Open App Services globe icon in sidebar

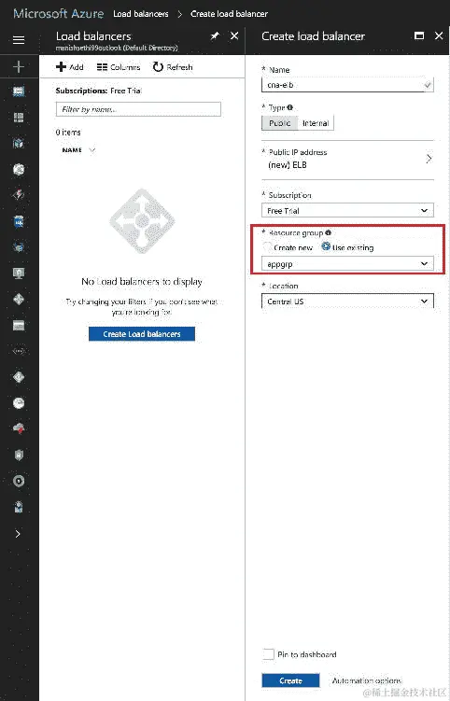coord(19,169)
